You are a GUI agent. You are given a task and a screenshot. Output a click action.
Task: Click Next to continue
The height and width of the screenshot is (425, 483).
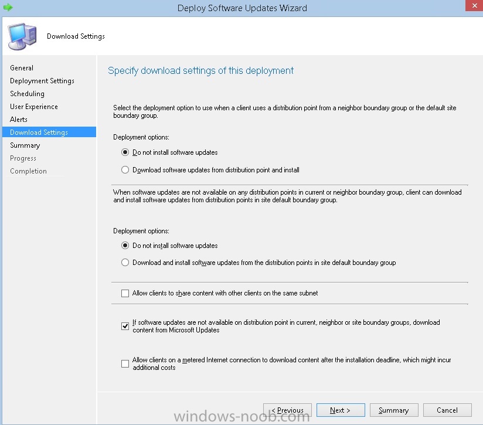[x=341, y=410]
